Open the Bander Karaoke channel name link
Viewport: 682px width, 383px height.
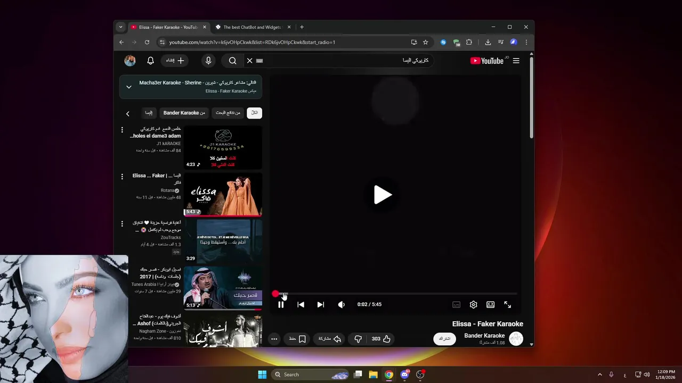[x=484, y=336]
